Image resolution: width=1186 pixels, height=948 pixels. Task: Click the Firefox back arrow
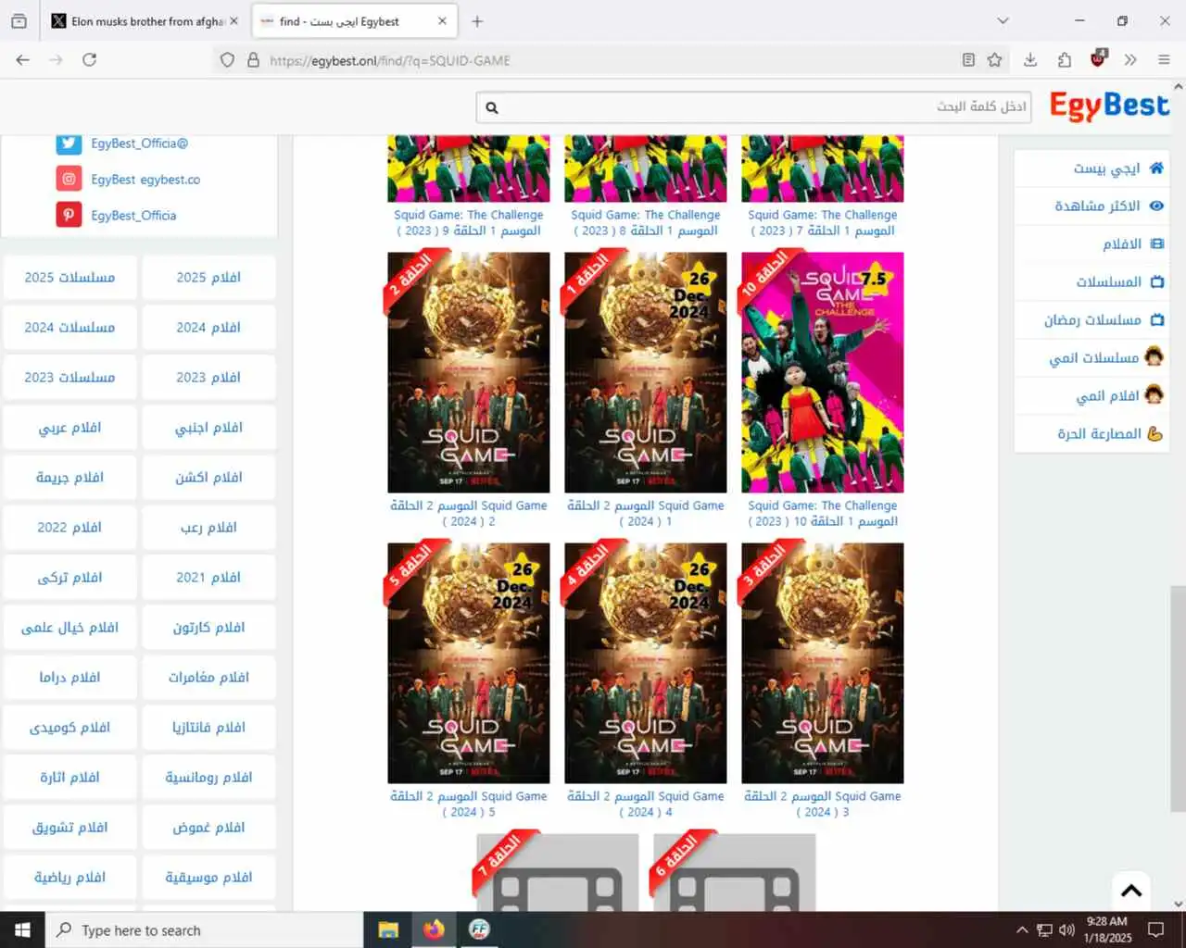pos(23,60)
